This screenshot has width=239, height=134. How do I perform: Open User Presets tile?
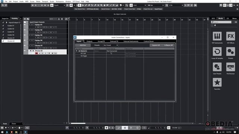tap(217, 67)
